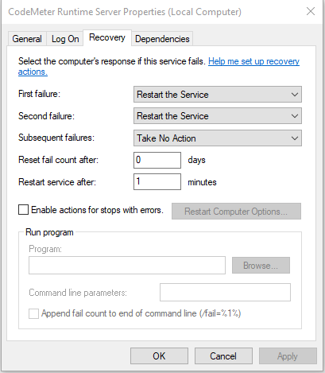This screenshot has width=325, height=373.
Task: Click the Cancel button
Action: pos(223,356)
